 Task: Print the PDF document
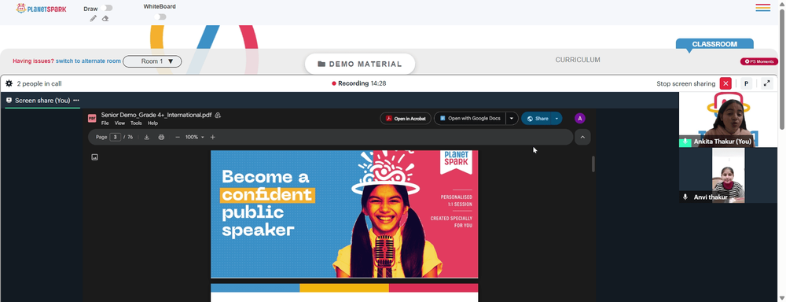coord(161,137)
